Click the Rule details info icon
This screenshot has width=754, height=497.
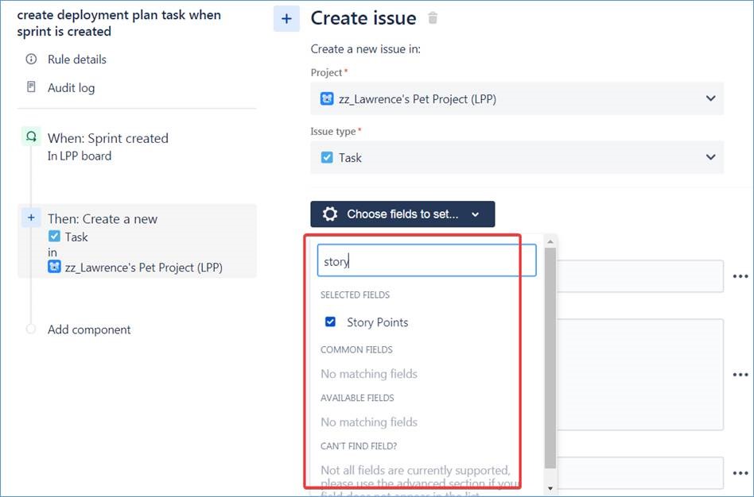pyautogui.click(x=31, y=59)
